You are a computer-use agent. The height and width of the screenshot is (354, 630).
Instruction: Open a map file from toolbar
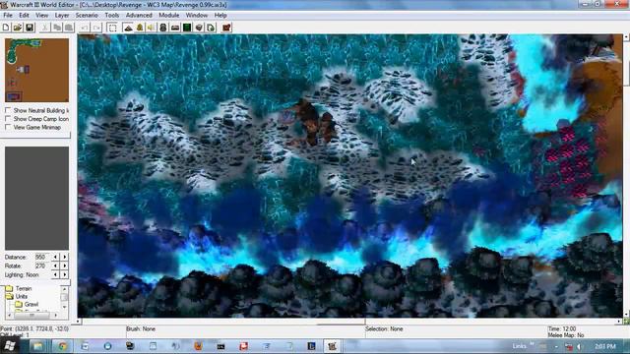18,28
